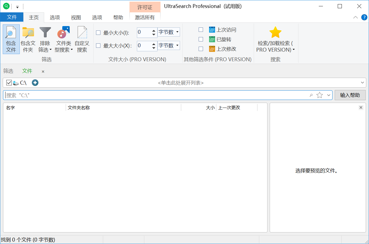Open the 激活所有 license tab
Viewport: 369px width, 244px height.
tap(145, 17)
